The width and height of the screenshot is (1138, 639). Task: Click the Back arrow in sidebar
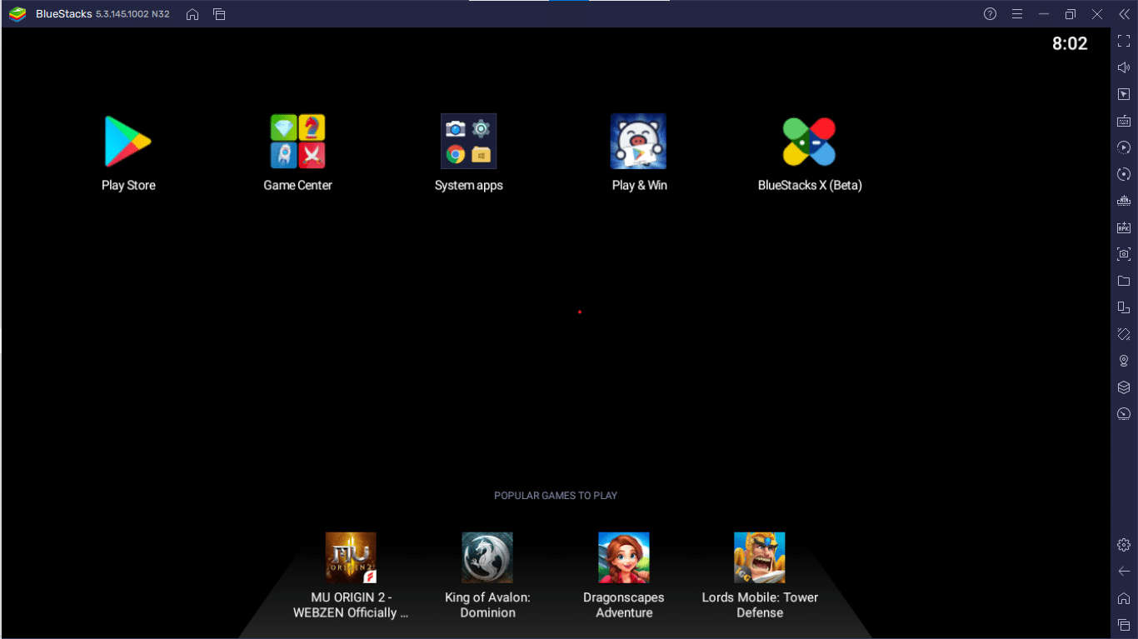pos(1124,572)
